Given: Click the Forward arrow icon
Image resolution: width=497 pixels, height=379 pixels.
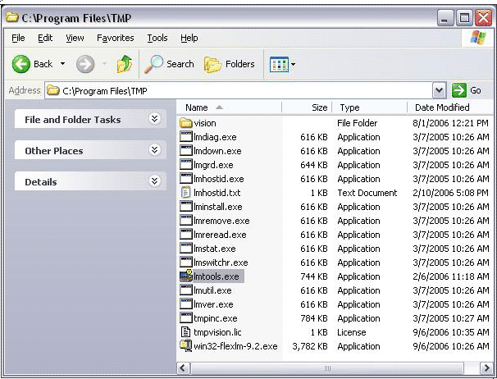Looking at the screenshot, I should (x=85, y=64).
